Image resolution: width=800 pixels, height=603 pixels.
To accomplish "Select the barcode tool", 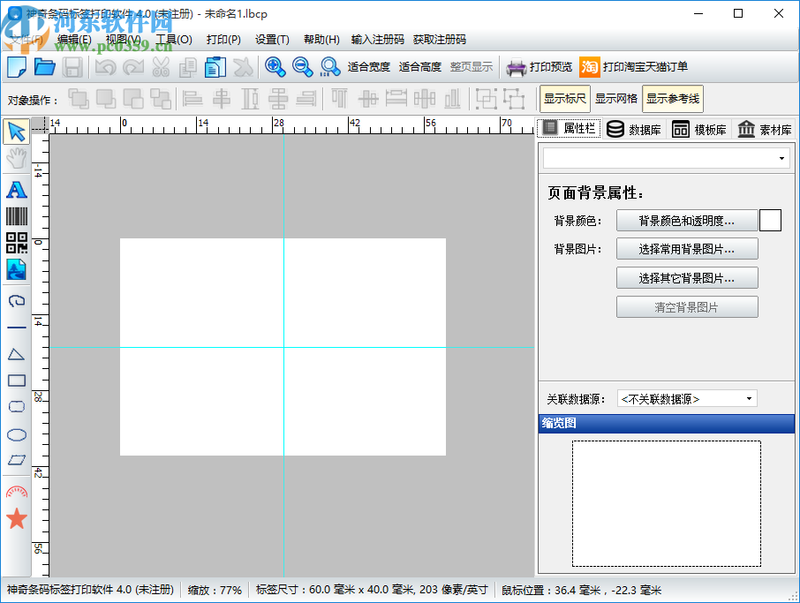I will coord(16,216).
